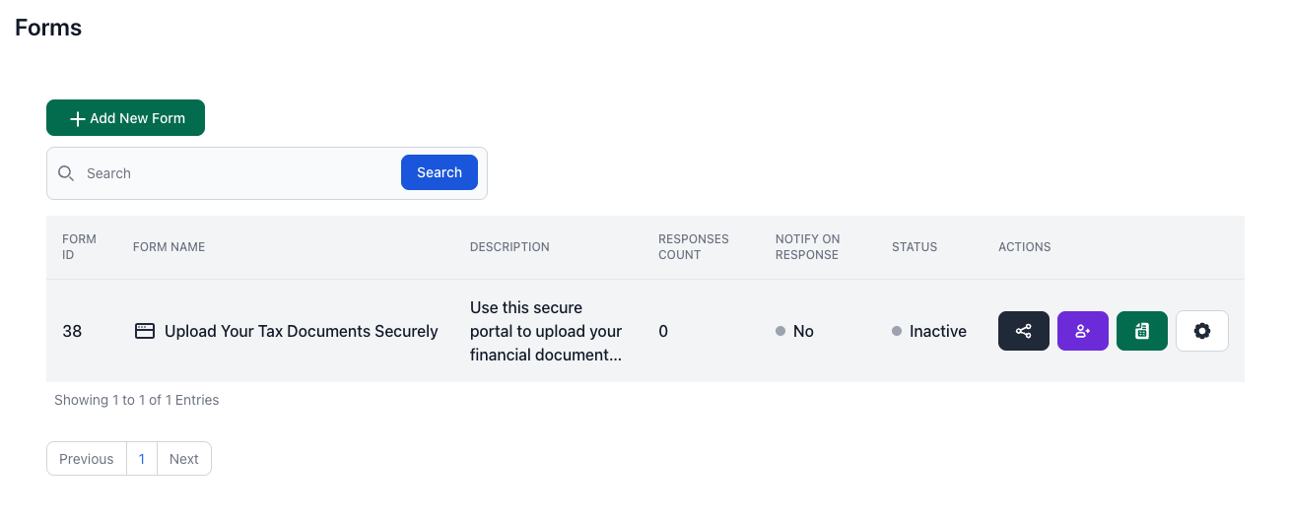Click the Form Name column header
This screenshot has height=520, width=1289.
169,247
